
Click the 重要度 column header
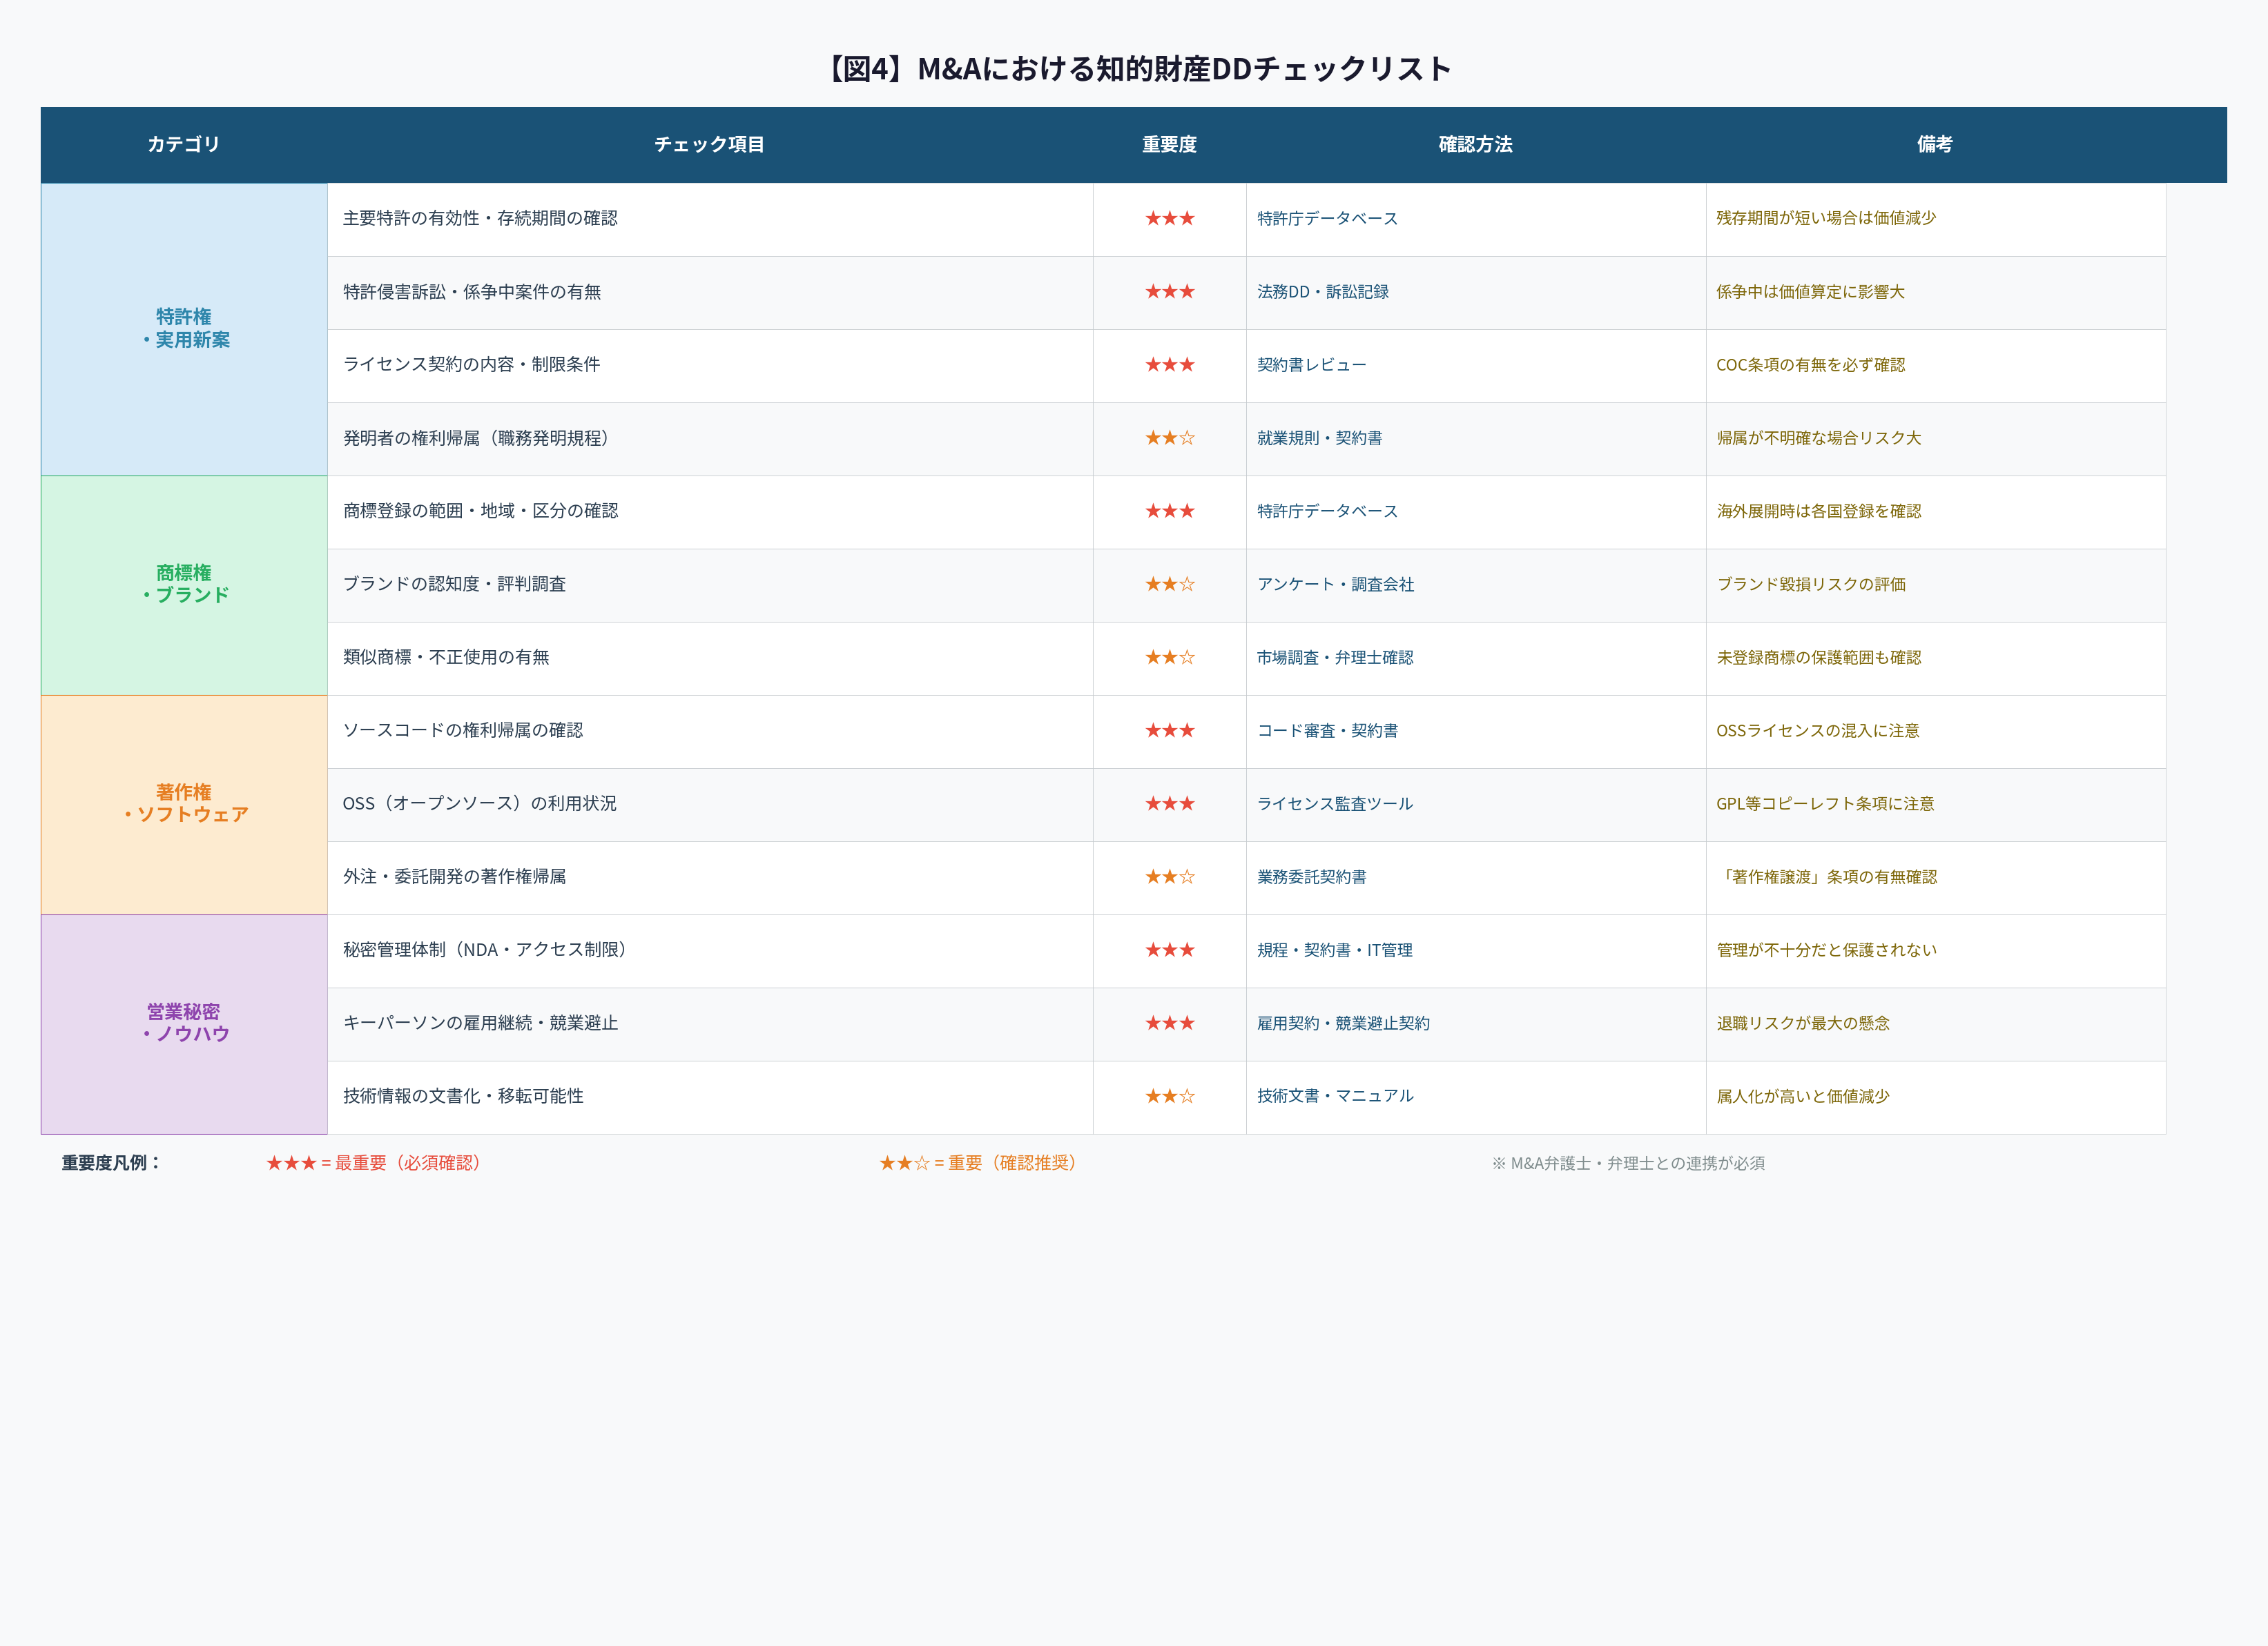click(x=1170, y=145)
